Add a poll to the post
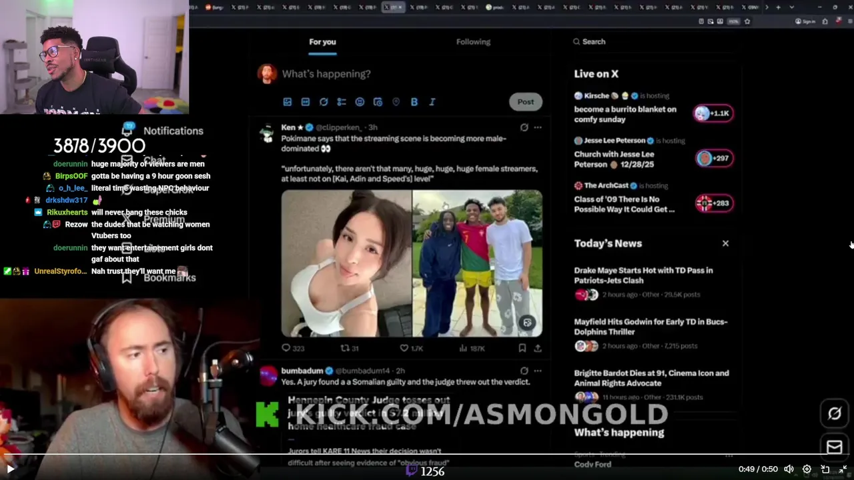This screenshot has height=480, width=854. pyautogui.click(x=342, y=102)
